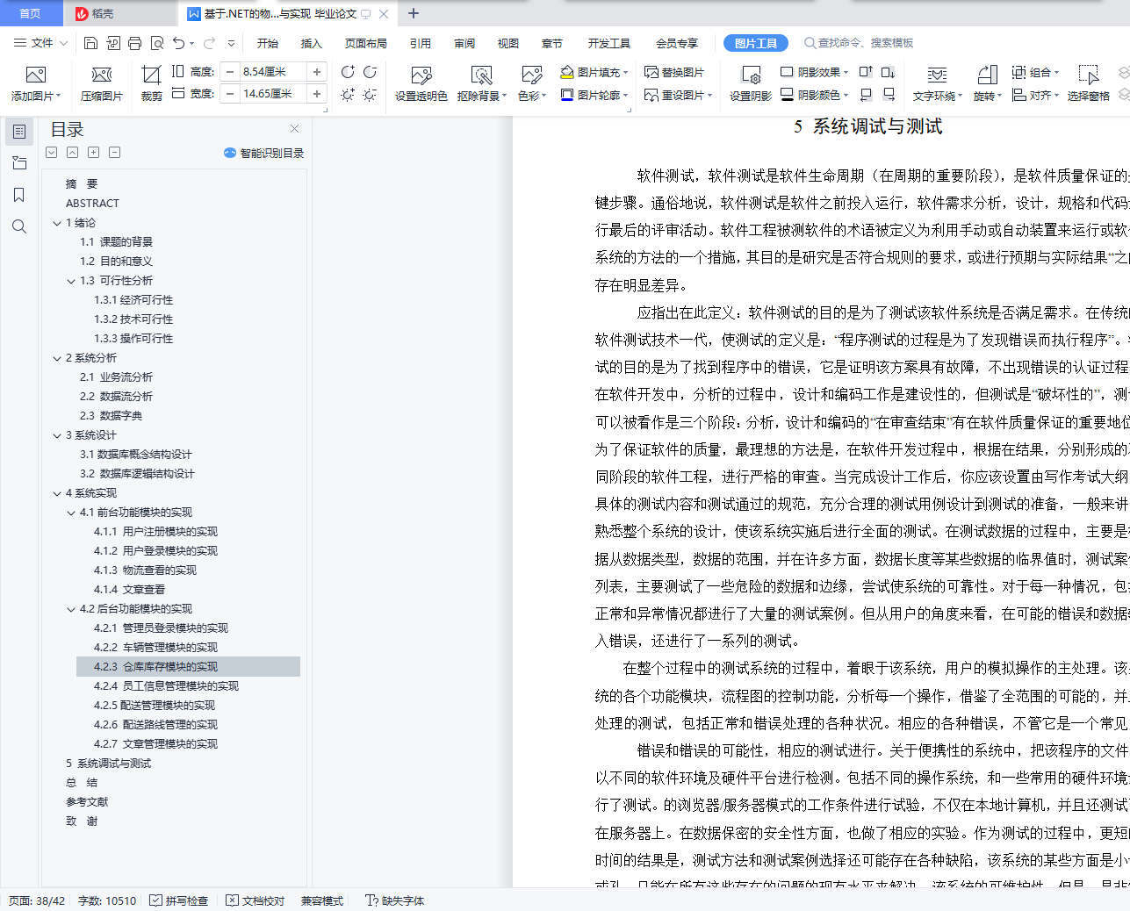Close the 目录 outline panel
Image resolution: width=1130 pixels, height=911 pixels.
pyautogui.click(x=295, y=129)
